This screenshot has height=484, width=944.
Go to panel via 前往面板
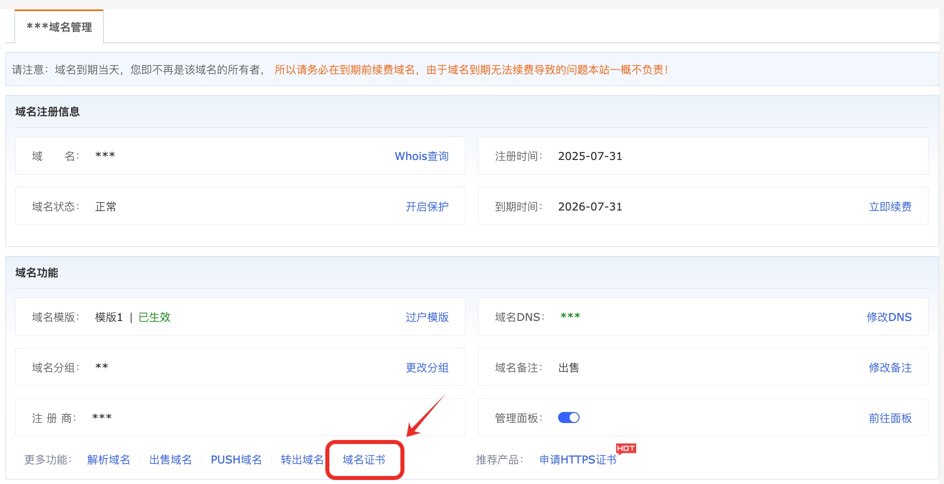tap(890, 418)
